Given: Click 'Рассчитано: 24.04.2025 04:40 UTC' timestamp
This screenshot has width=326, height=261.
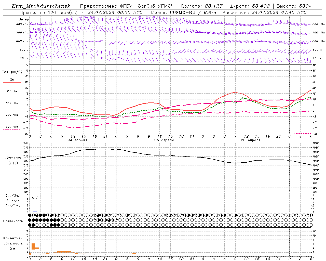Looking at the screenshot, I should (264, 12).
